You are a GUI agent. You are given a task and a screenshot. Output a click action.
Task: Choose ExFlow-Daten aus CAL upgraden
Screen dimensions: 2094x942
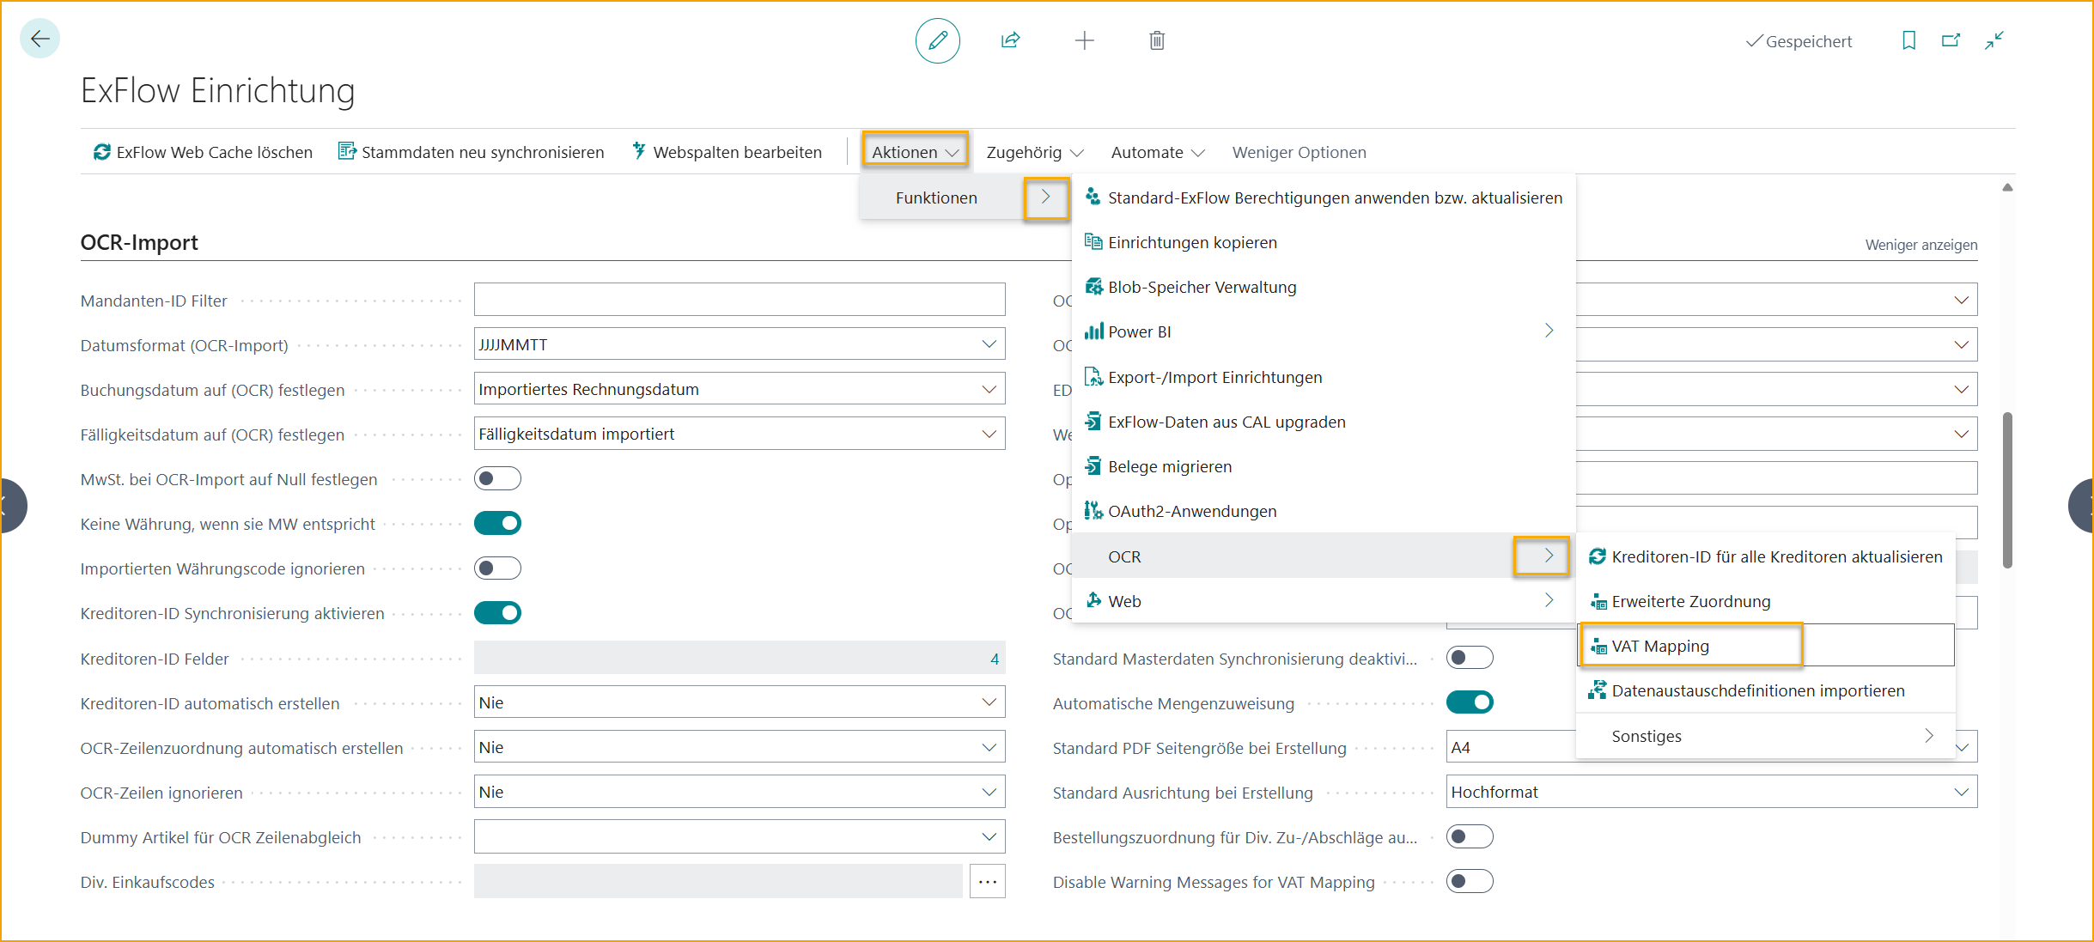coord(1324,422)
